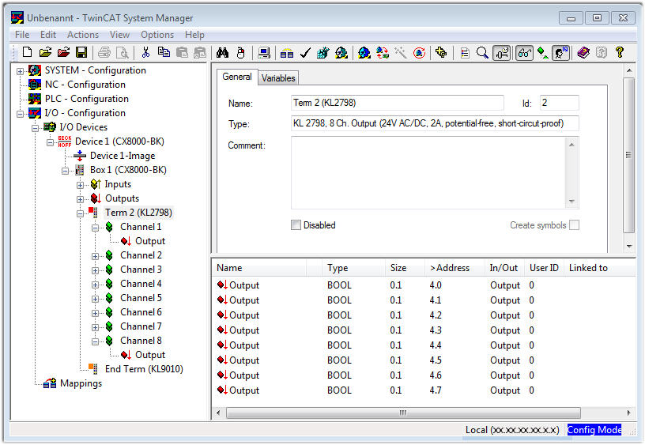This screenshot has width=645, height=445.
Task: Click the Comment box scroll down arrow
Action: (x=571, y=201)
